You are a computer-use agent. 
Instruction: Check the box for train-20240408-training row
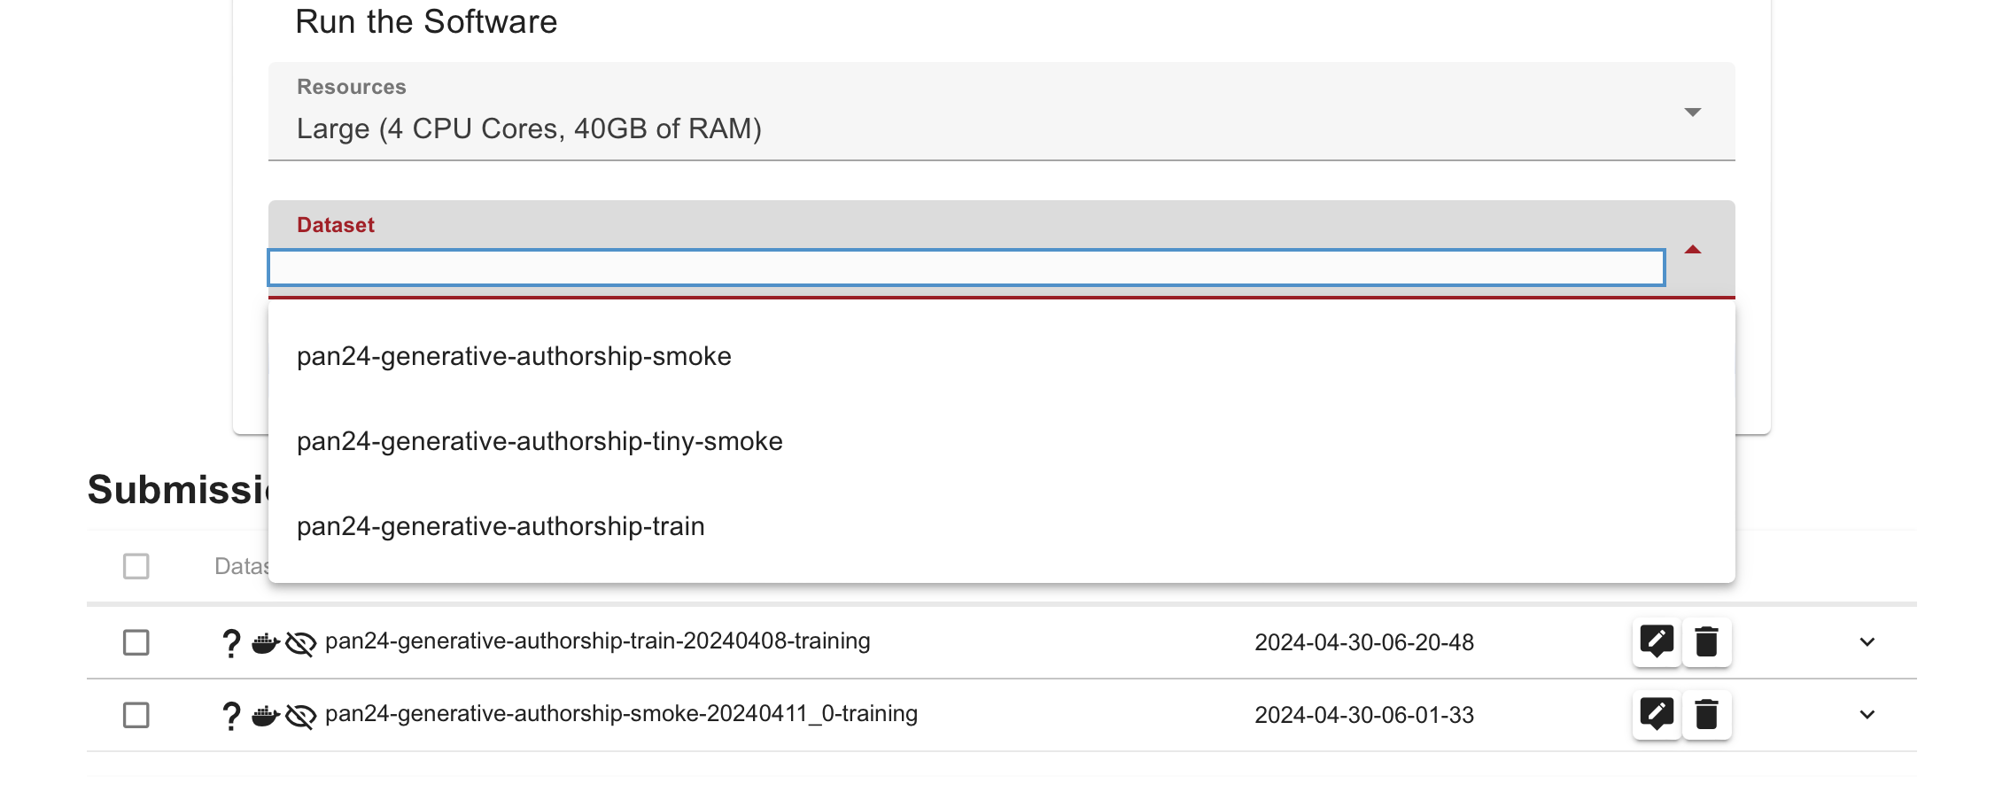pos(136,642)
